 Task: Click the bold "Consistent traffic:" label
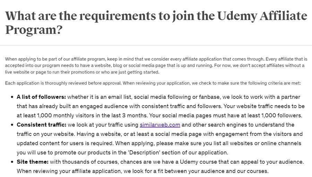(41, 124)
